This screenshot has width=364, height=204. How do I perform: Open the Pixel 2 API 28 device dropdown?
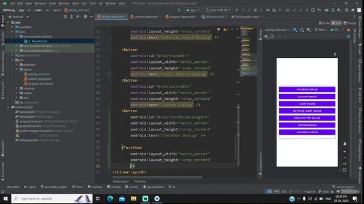coord(218,10)
